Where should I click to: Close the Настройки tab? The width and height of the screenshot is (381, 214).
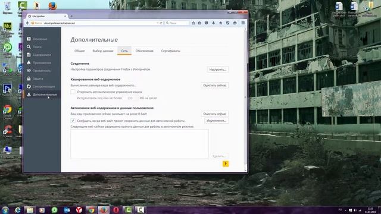click(x=65, y=16)
